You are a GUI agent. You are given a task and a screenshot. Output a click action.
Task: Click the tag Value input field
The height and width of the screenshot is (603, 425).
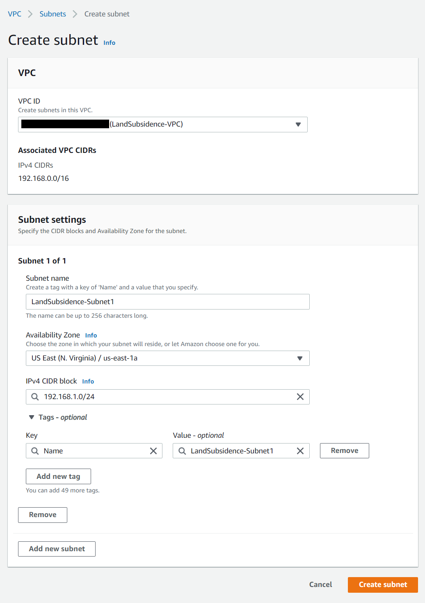point(241,451)
